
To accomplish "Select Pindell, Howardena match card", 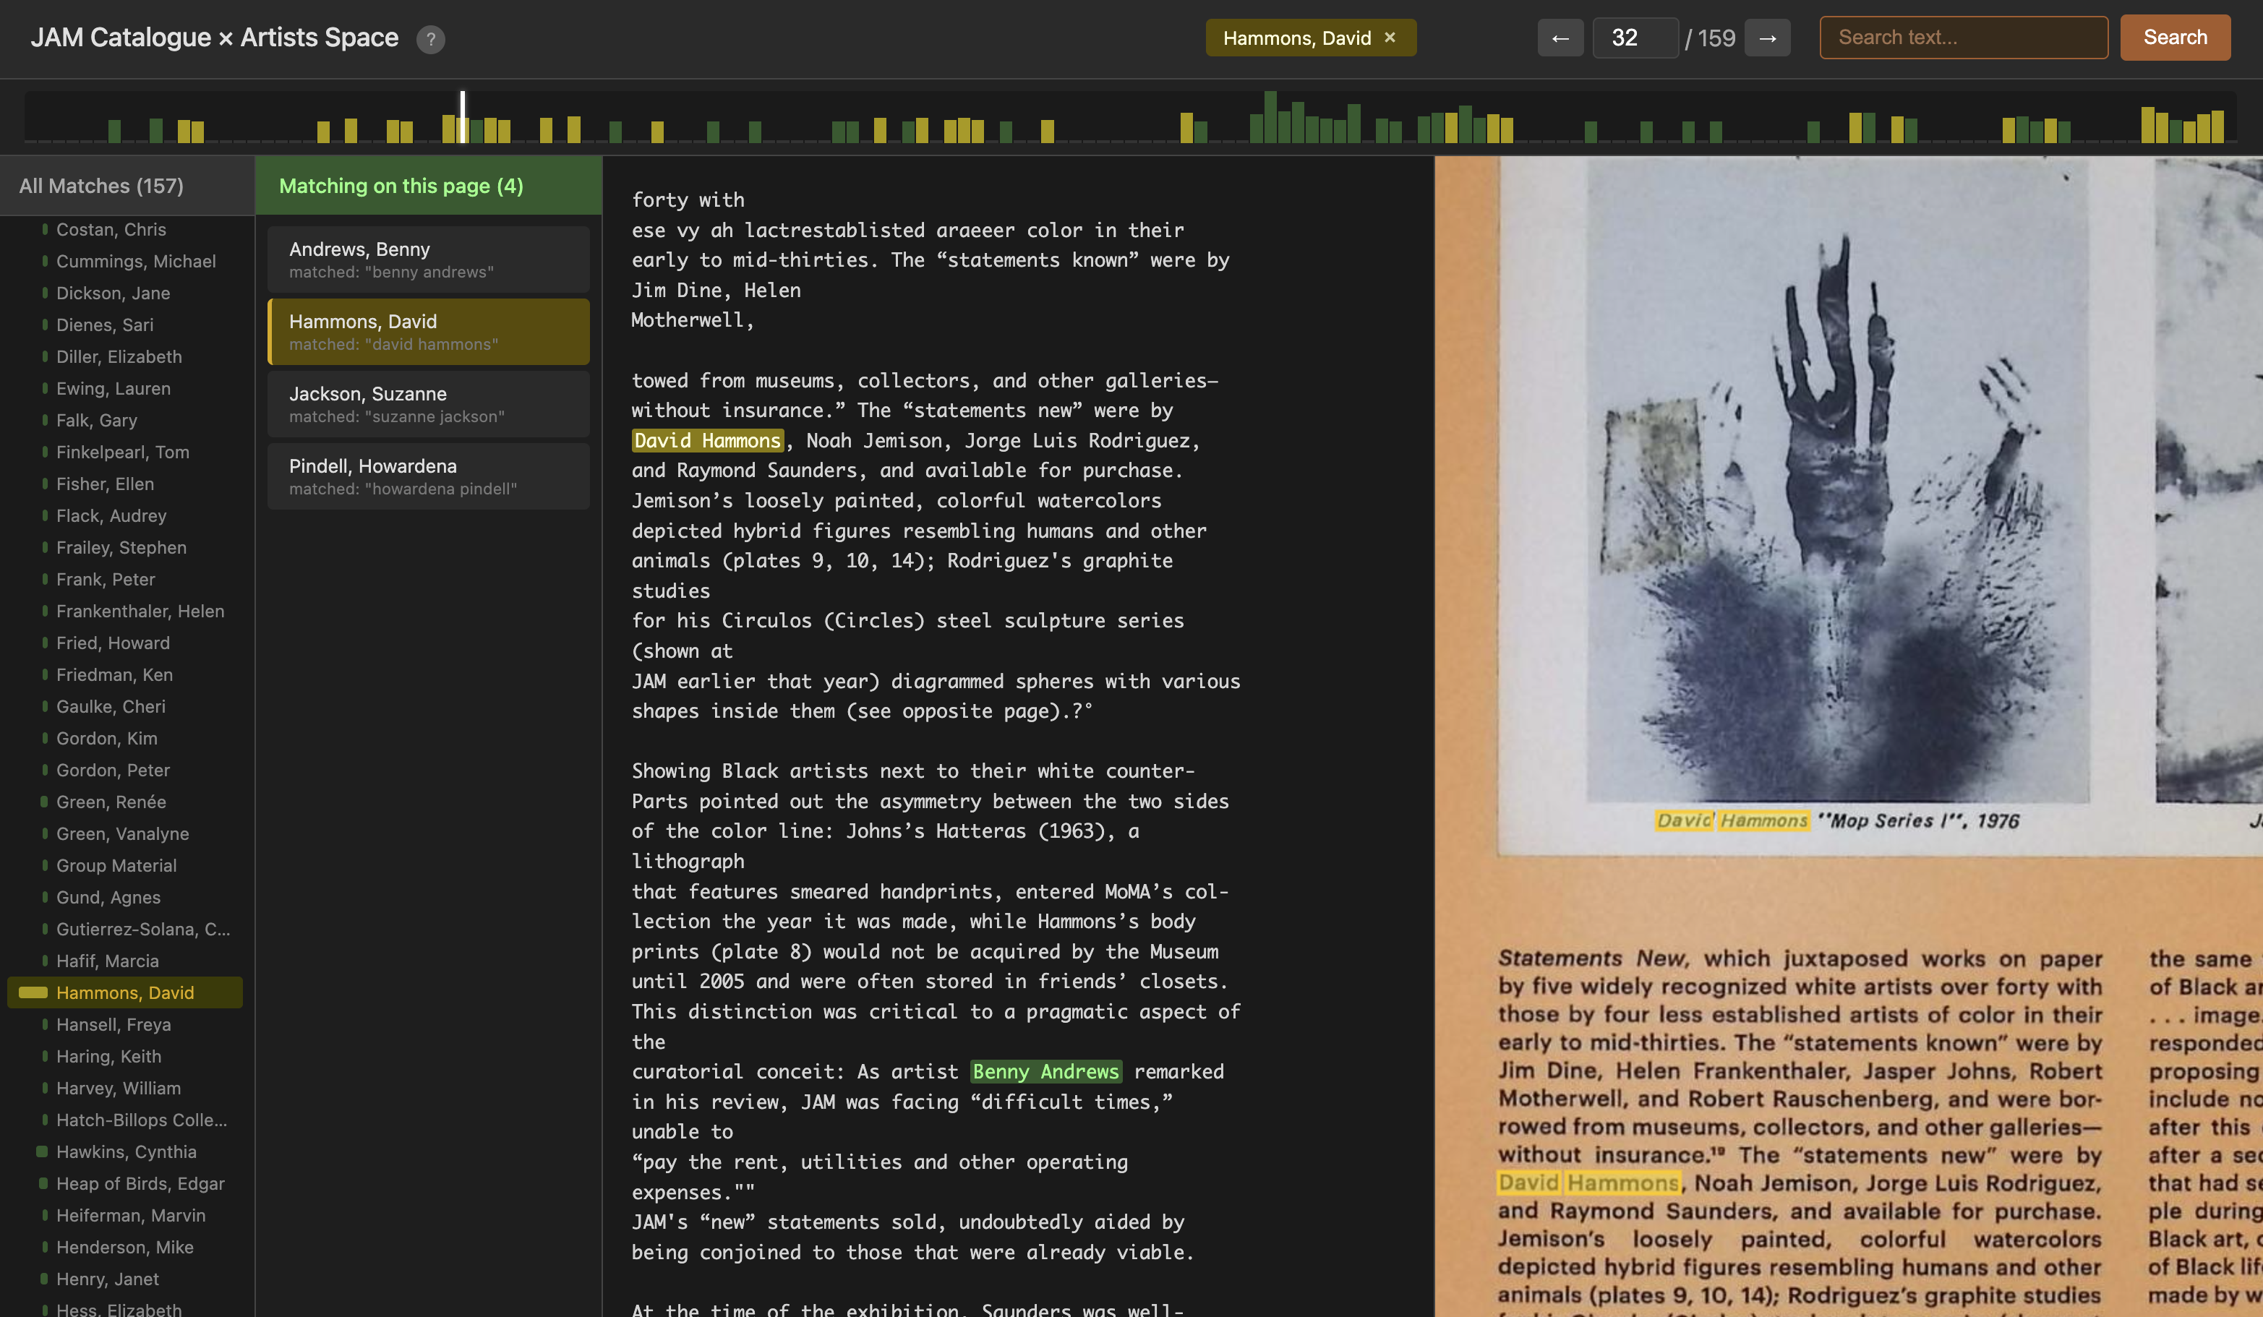I will click(427, 476).
